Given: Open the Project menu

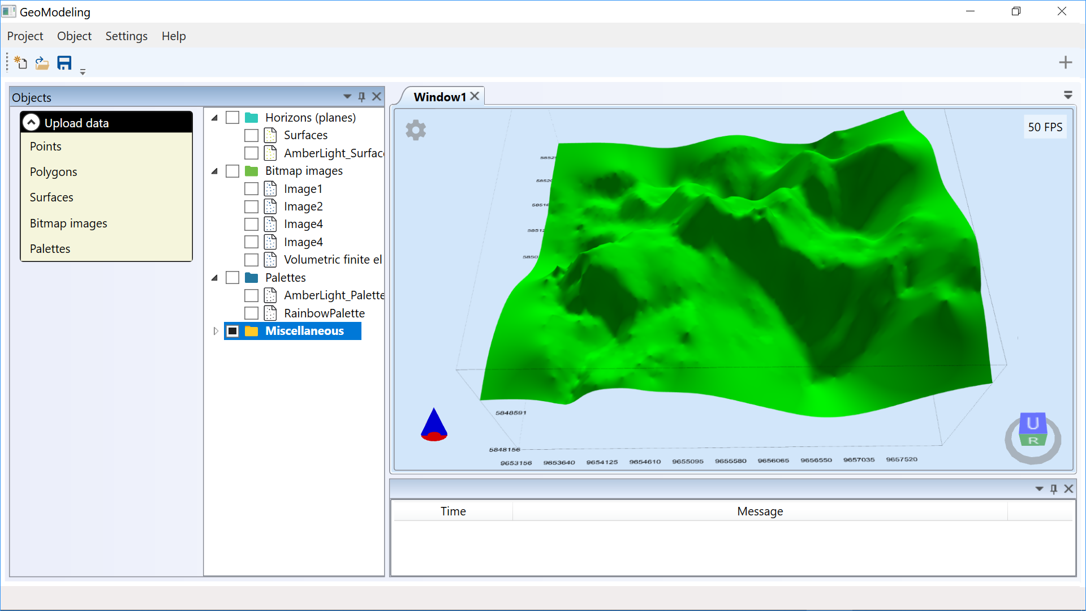Looking at the screenshot, I should [x=25, y=36].
